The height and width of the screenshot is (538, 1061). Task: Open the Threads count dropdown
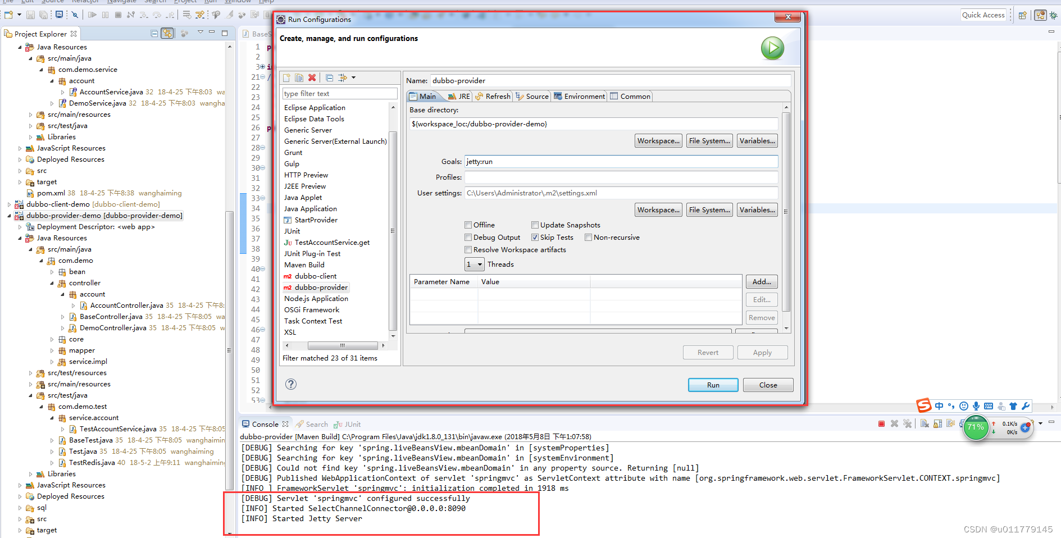[x=479, y=264]
